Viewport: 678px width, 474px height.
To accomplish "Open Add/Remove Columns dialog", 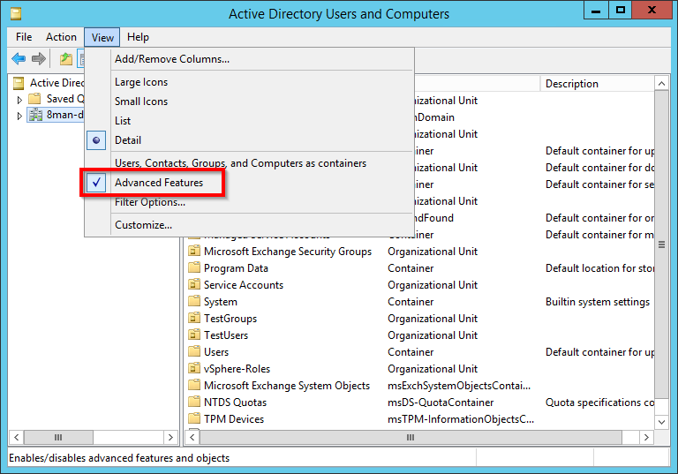I will (x=171, y=59).
